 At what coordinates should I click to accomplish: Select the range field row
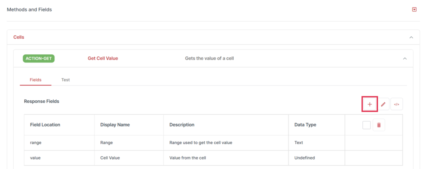[x=213, y=143]
